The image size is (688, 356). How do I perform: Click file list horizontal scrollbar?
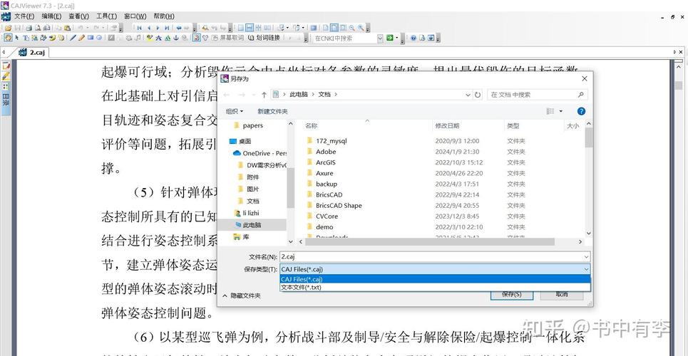coord(430,241)
